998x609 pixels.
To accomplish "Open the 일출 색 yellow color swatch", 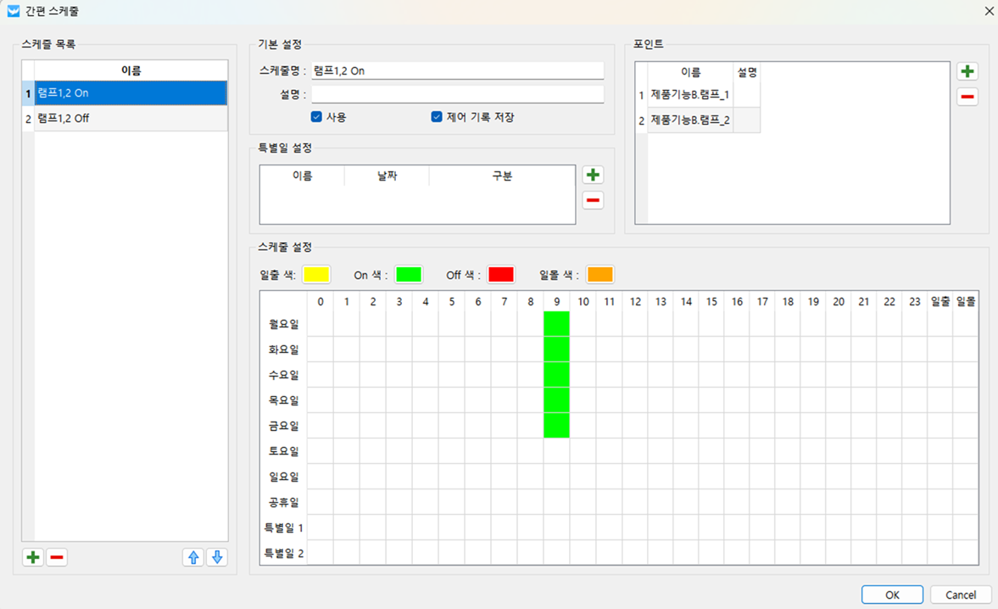I will 316,275.
